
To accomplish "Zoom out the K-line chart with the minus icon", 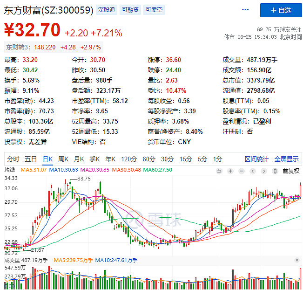I will click(242, 171).
